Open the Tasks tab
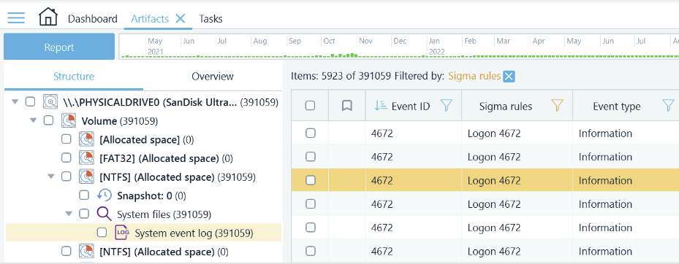Screen dimensions: 679x264 210,19
